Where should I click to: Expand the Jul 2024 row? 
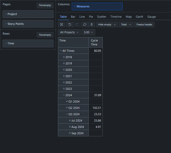(x=70, y=120)
